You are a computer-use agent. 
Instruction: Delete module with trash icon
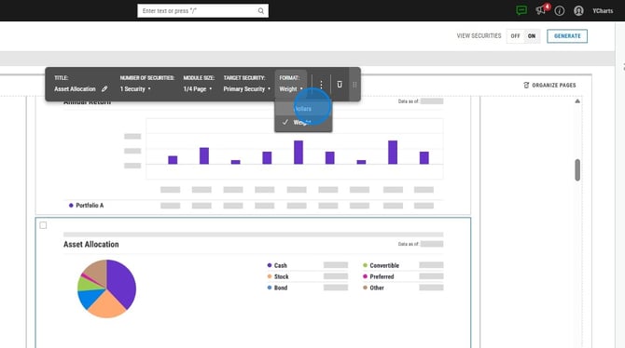click(340, 85)
